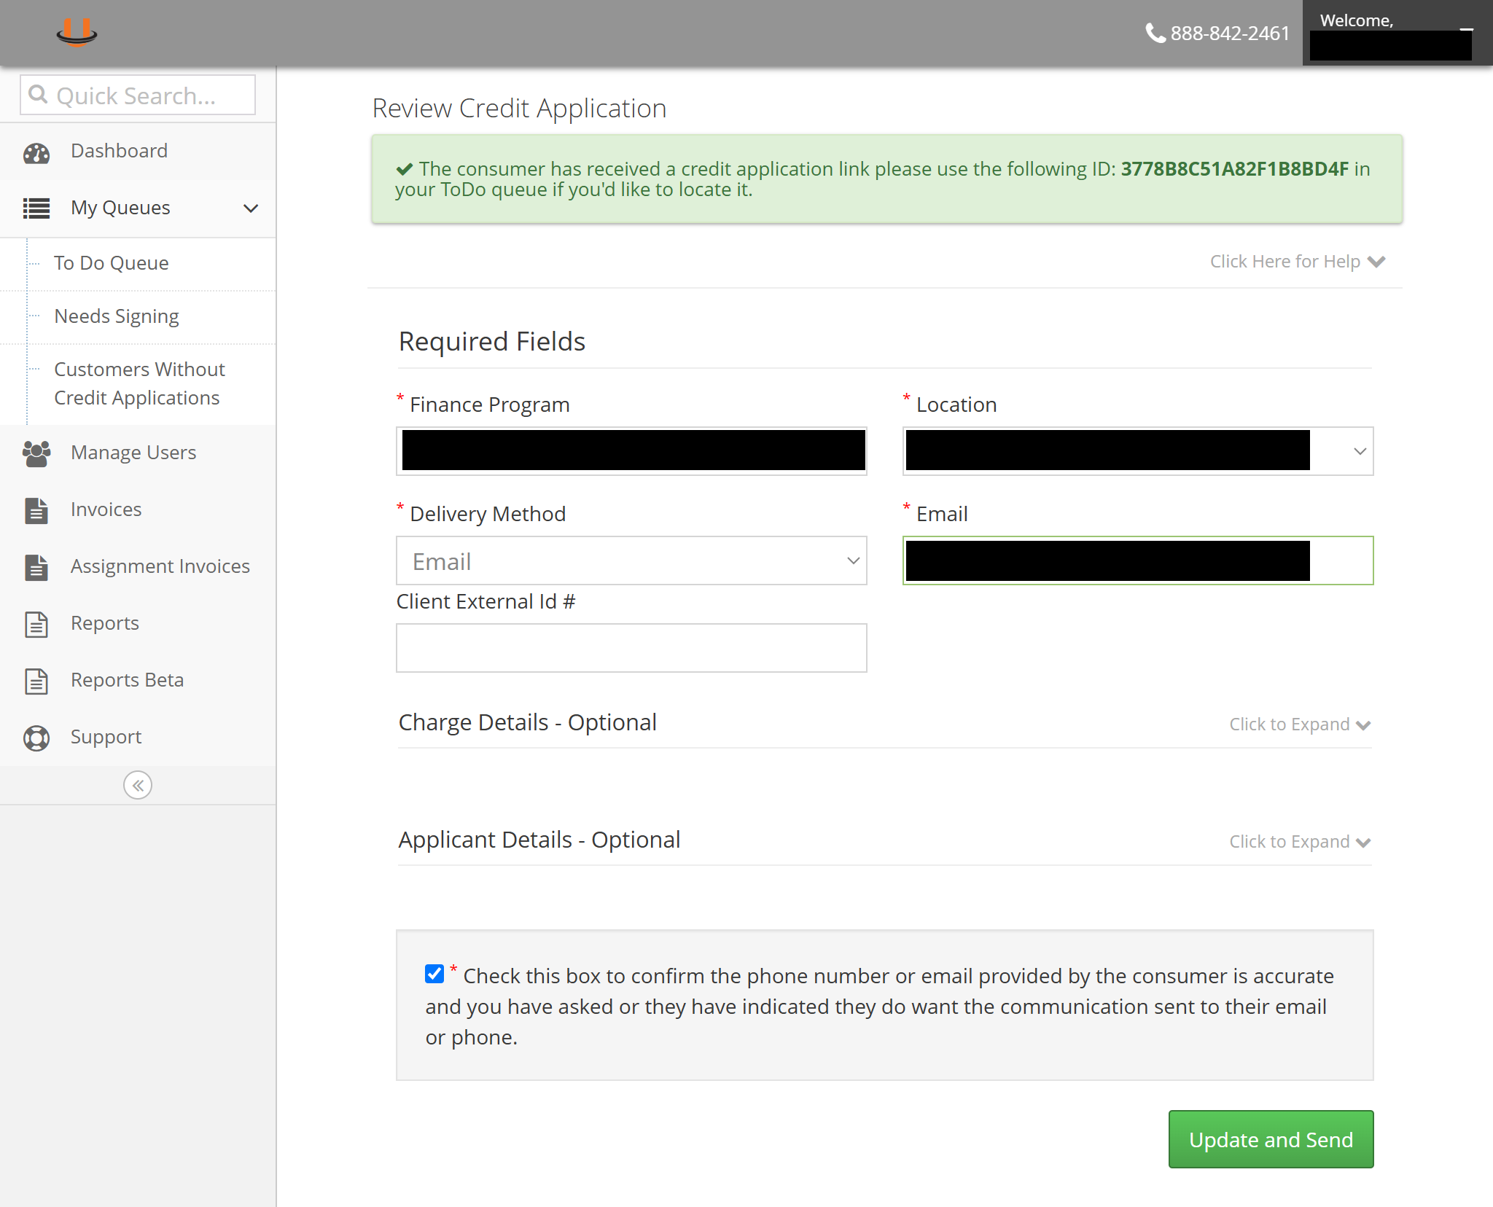Expand Charge Details - Optional section
The image size is (1493, 1207).
coord(1300,724)
